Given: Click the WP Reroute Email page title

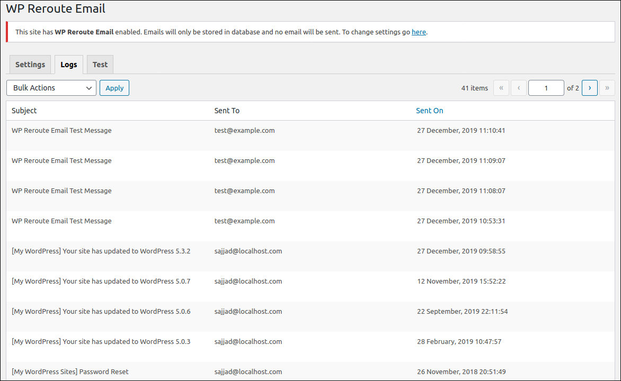Looking at the screenshot, I should 56,8.
